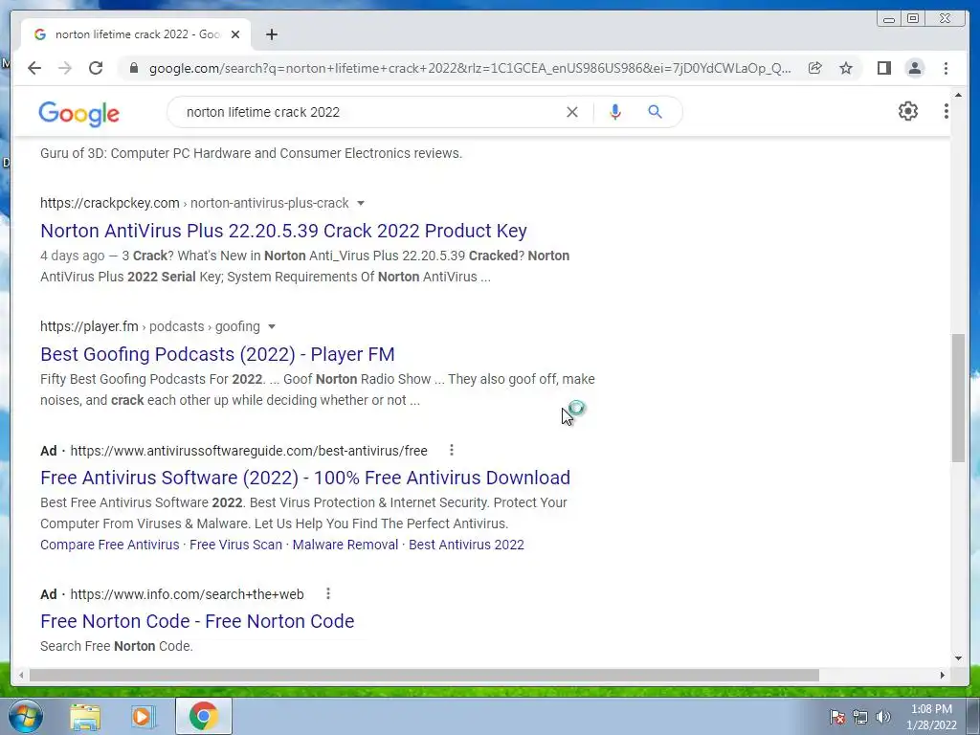This screenshot has width=980, height=735.
Task: Open Windows Explorer from taskbar
Action: [x=85, y=716]
